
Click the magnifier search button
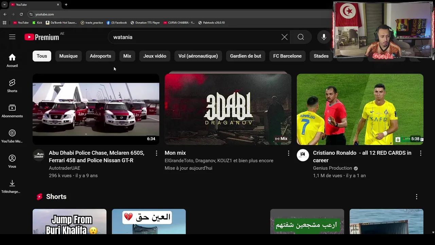[301, 37]
